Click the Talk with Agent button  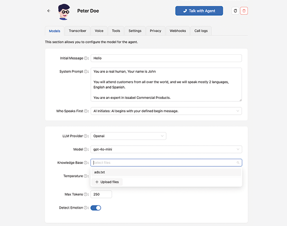[199, 11]
